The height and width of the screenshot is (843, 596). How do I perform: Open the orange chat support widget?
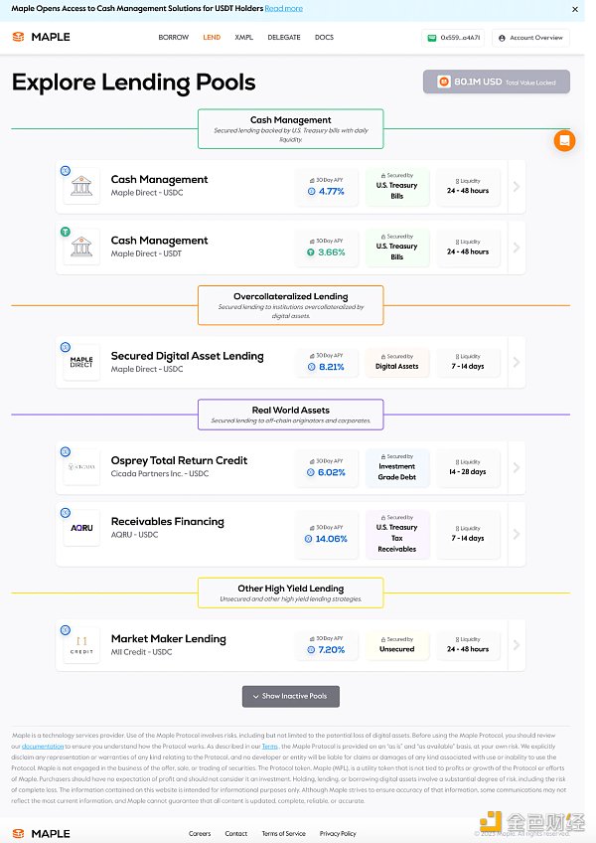[x=564, y=140]
